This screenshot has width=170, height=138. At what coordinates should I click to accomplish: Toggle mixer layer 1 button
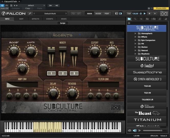tap(51, 73)
